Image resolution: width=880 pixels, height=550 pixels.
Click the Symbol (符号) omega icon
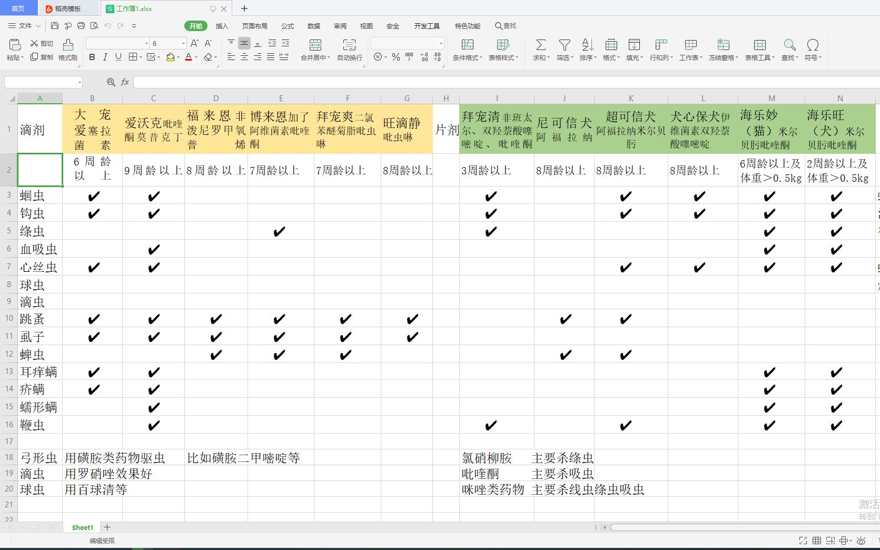[813, 45]
